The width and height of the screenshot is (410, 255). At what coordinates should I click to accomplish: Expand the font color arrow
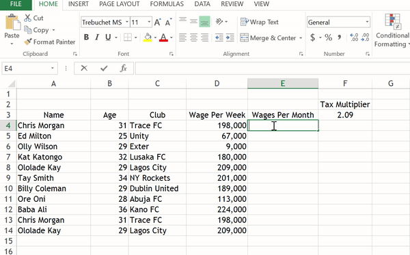coord(172,38)
